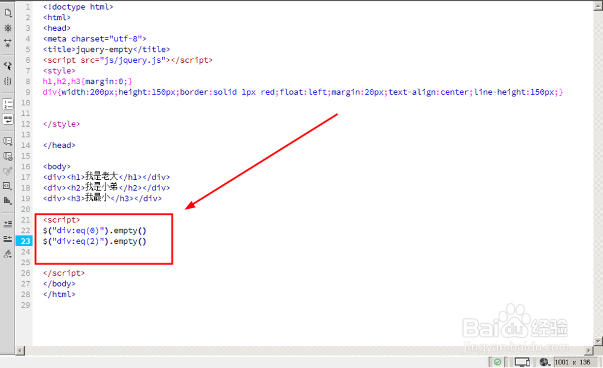
Task: Click the vertical scrollbar up arrow
Action: pos(598,6)
